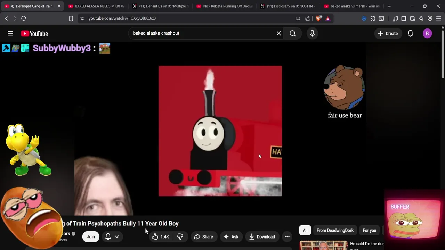The width and height of the screenshot is (445, 250).
Task: Reload the page with the refresh icon
Action: [x=24, y=18]
